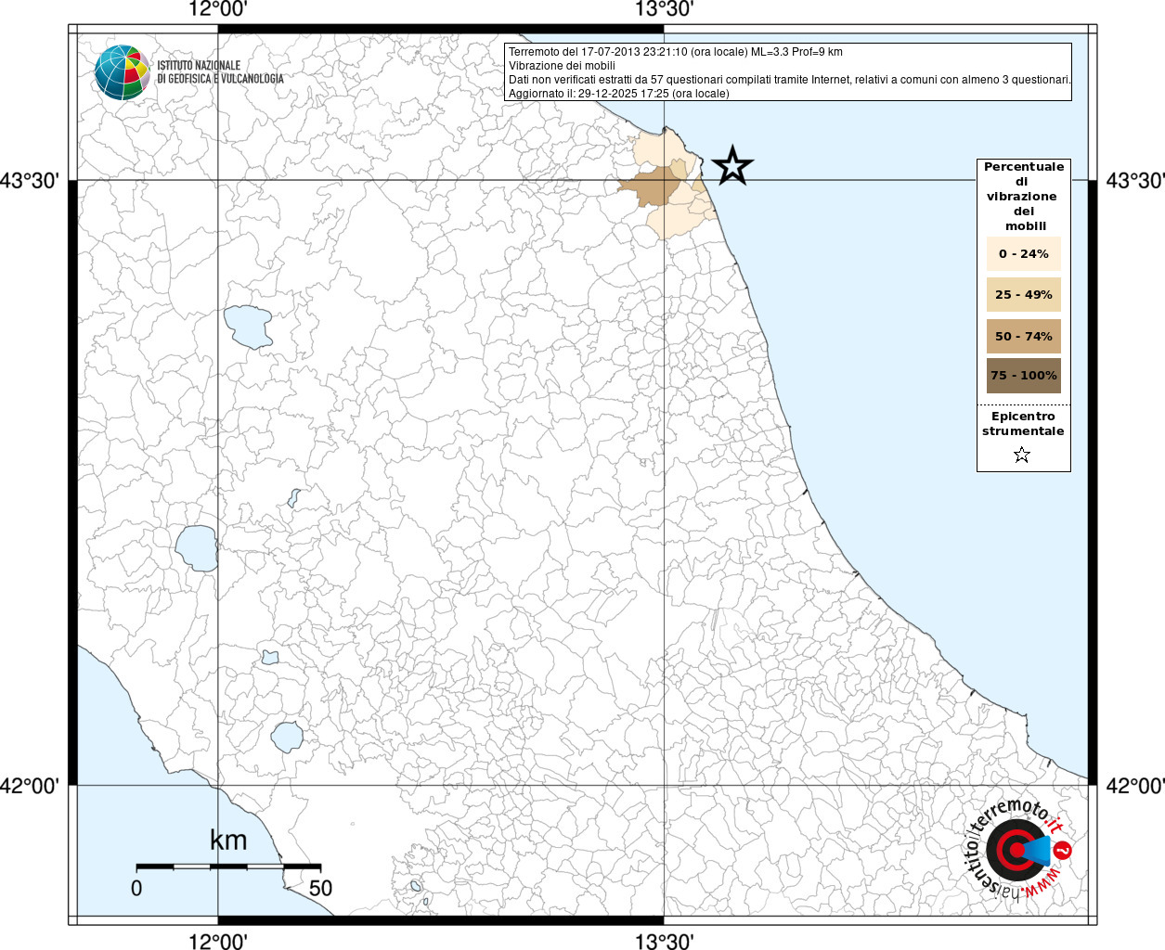The width and height of the screenshot is (1165, 950).
Task: Select the 75 - 100% legend swatch
Action: click(x=1023, y=376)
